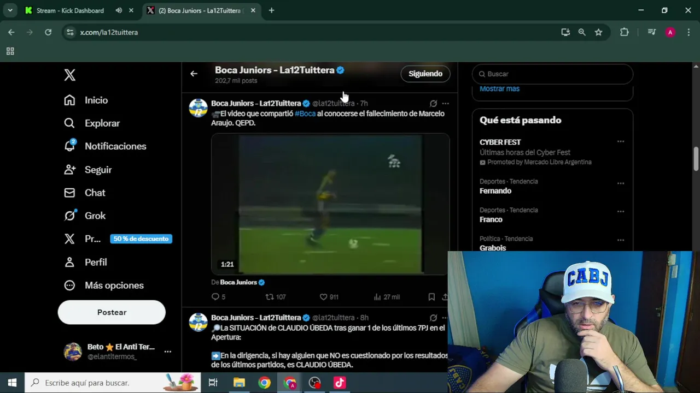Mute the Kick Dashboard tab audio
Screen dimensions: 700x393
point(119,10)
